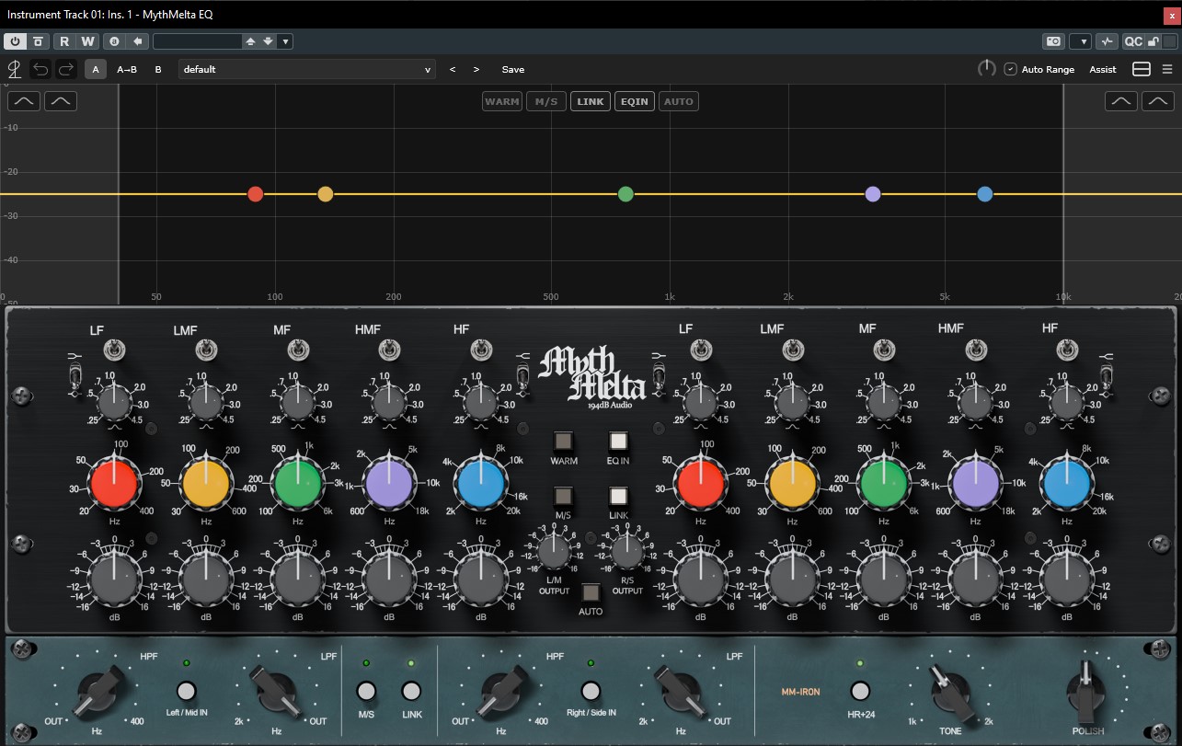Expand the dropdown next to camera icon
1182x746 pixels.
[1080, 41]
